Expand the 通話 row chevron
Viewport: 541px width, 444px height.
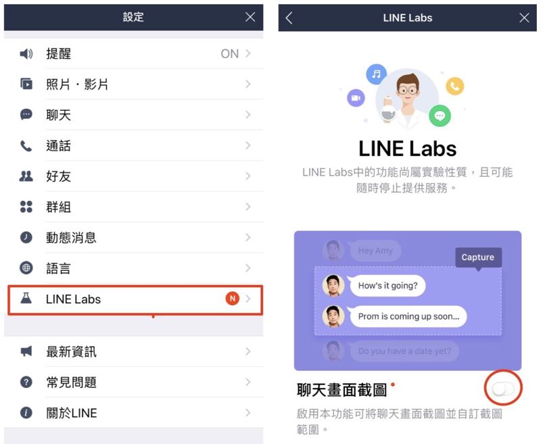click(248, 145)
